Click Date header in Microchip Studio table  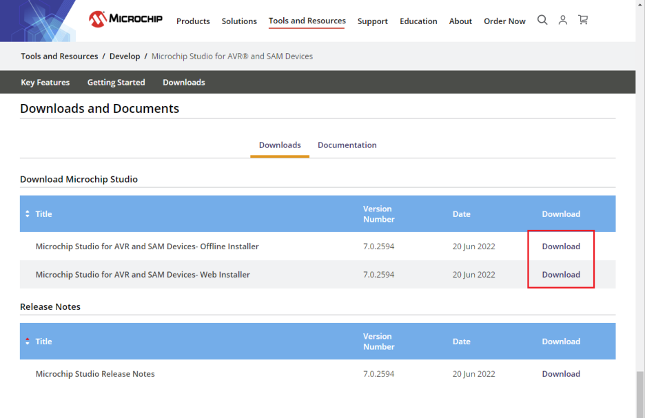tap(461, 213)
